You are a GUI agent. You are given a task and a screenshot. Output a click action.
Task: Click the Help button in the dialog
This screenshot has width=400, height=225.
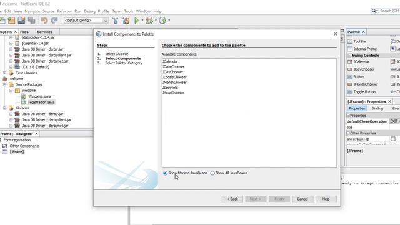coord(326,199)
